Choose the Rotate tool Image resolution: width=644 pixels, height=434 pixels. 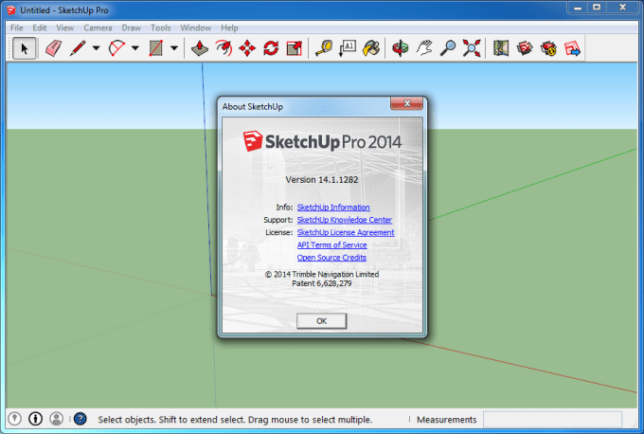click(271, 48)
